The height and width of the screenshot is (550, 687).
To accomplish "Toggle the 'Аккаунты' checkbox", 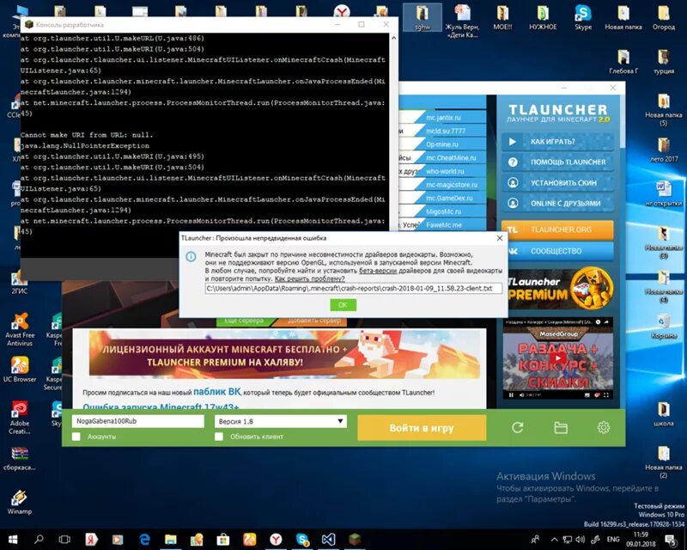I will point(76,437).
